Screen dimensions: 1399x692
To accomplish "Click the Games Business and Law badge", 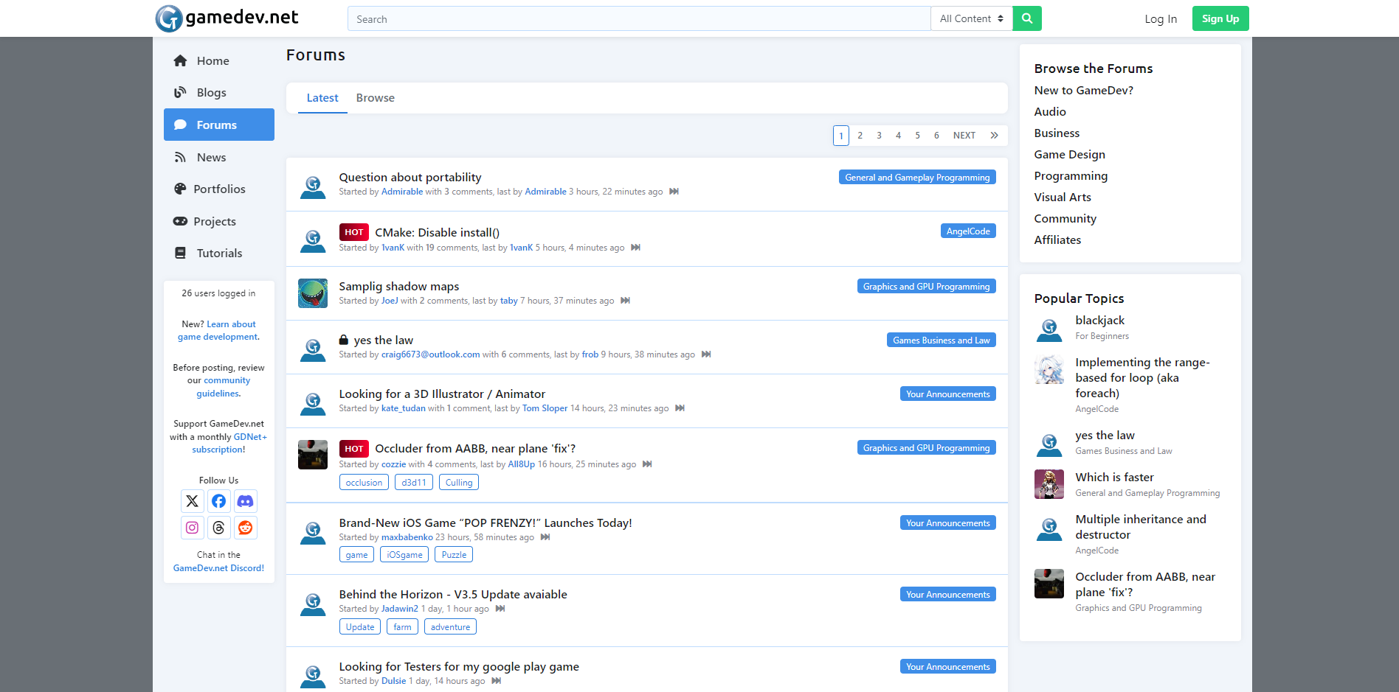I will point(942,340).
